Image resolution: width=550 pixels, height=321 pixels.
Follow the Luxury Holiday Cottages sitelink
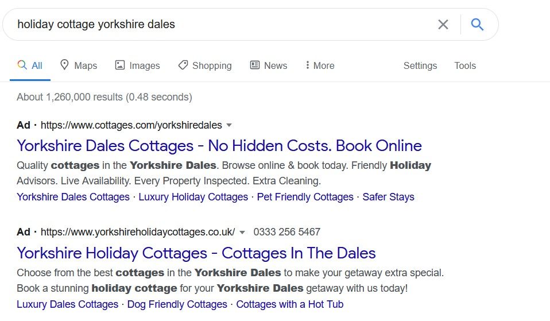(x=193, y=197)
